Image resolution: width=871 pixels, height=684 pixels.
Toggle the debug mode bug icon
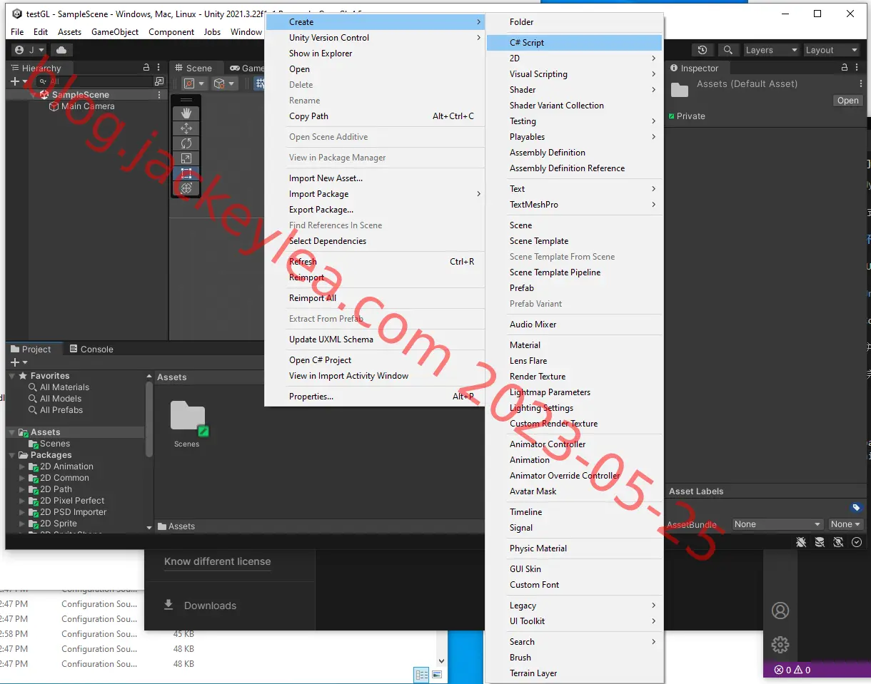point(802,542)
